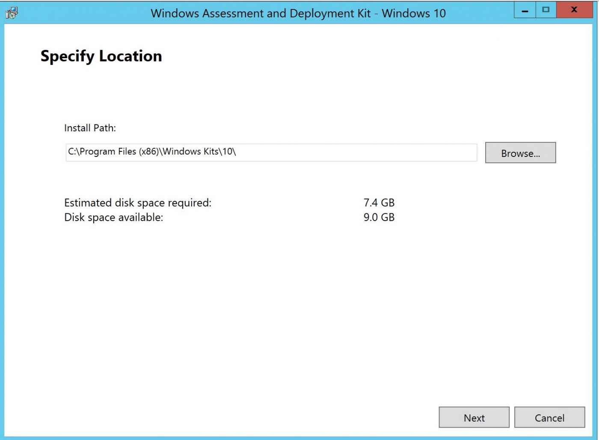Viewport: 599px width, 440px height.
Task: Click the window title text
Action: click(x=299, y=13)
